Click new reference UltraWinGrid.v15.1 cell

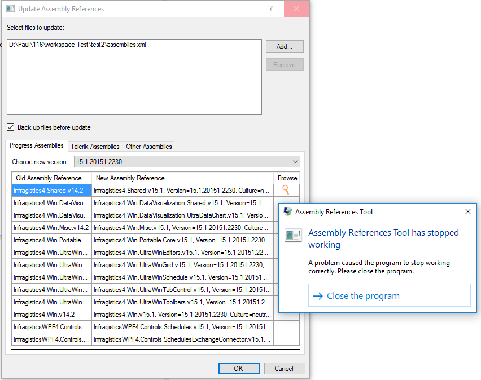(x=182, y=265)
